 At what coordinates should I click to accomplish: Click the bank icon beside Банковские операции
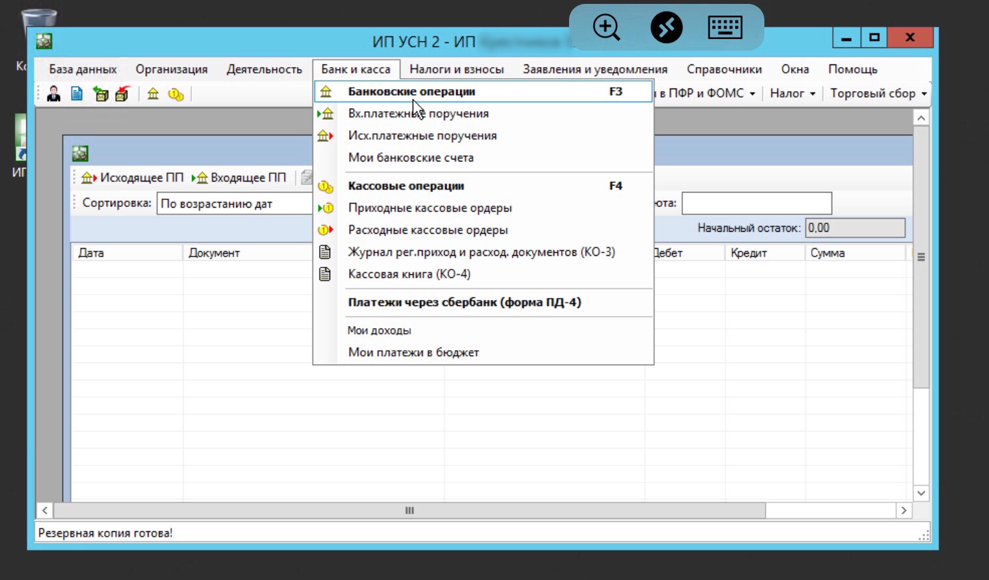(326, 92)
